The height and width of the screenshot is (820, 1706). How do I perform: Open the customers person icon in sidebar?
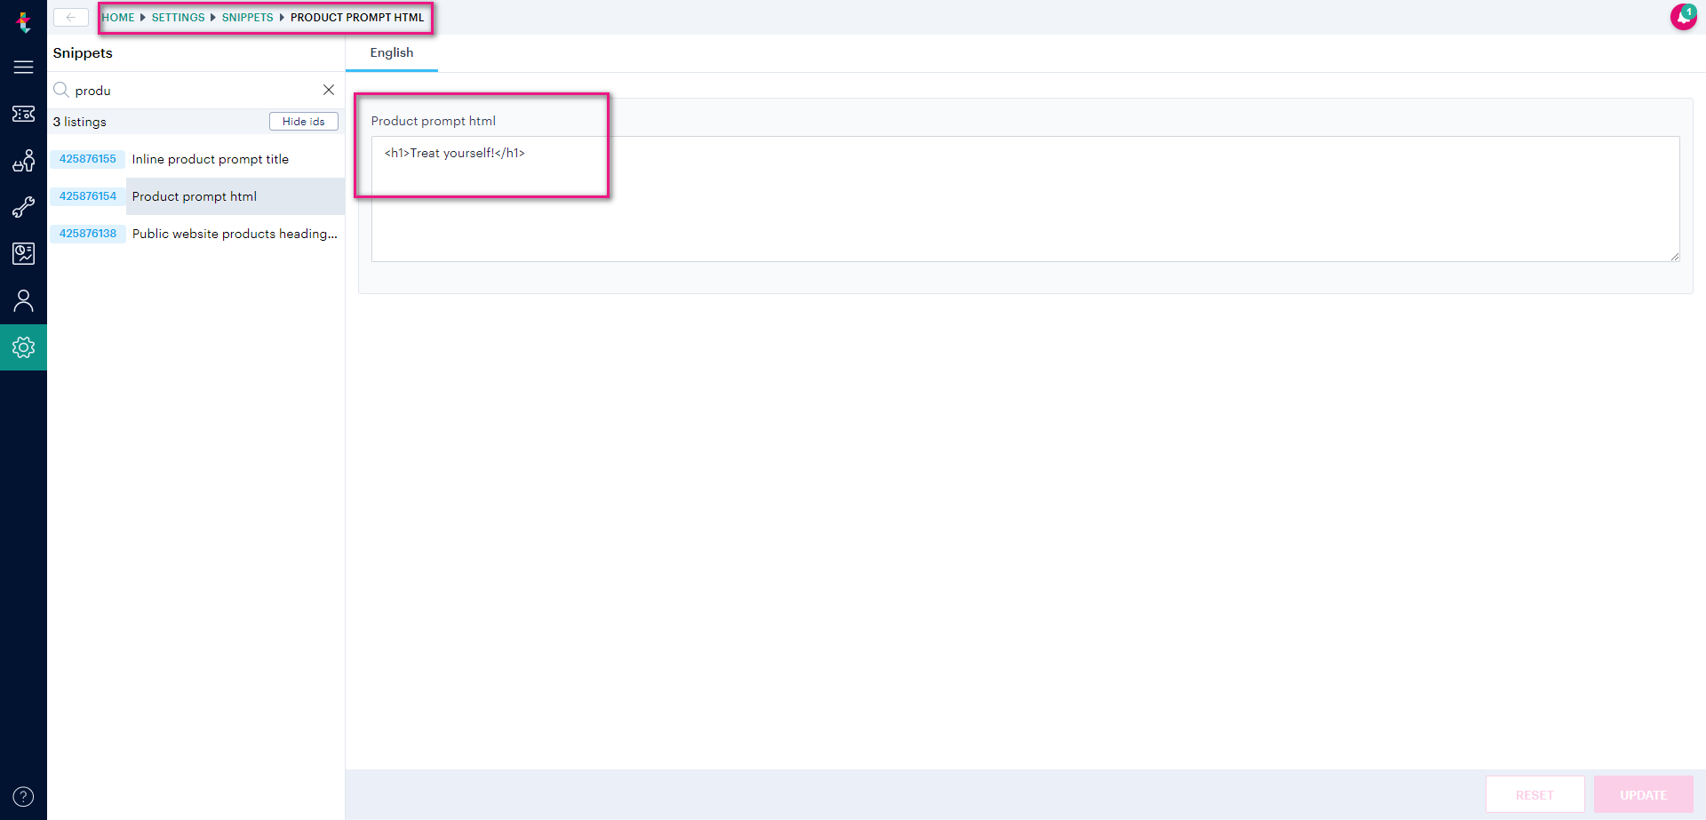[24, 301]
